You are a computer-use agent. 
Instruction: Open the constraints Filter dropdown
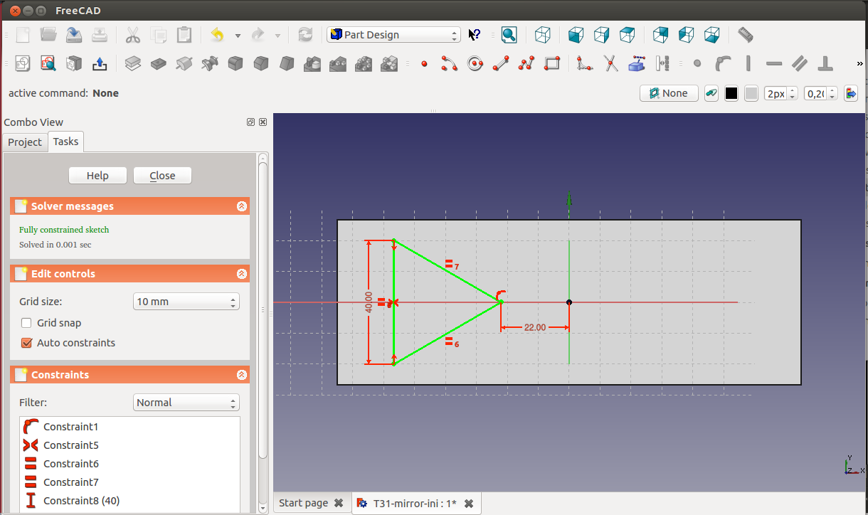pos(186,403)
